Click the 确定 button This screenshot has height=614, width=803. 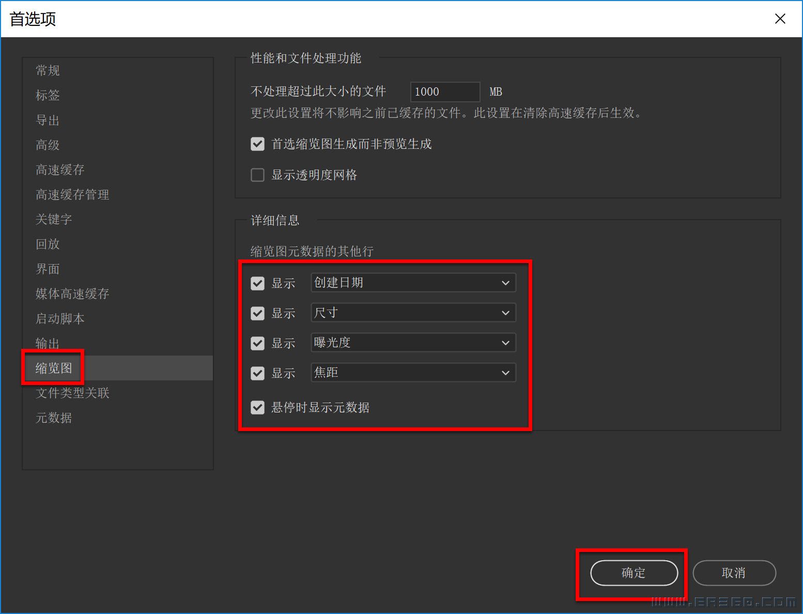pyautogui.click(x=635, y=573)
